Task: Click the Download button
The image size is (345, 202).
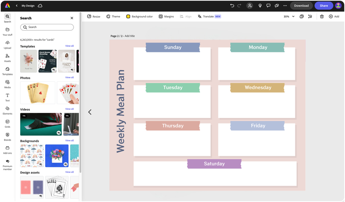Action: pyautogui.click(x=301, y=6)
